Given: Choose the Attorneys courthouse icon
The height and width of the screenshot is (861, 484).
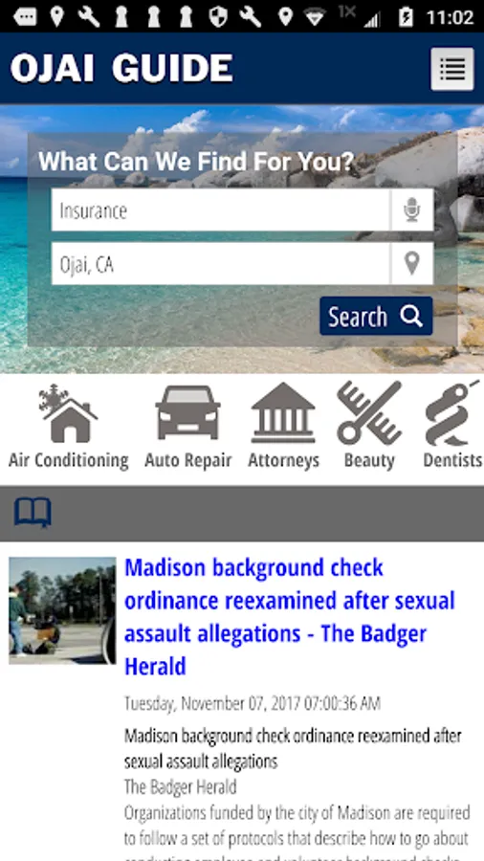Looking at the screenshot, I should [283, 413].
